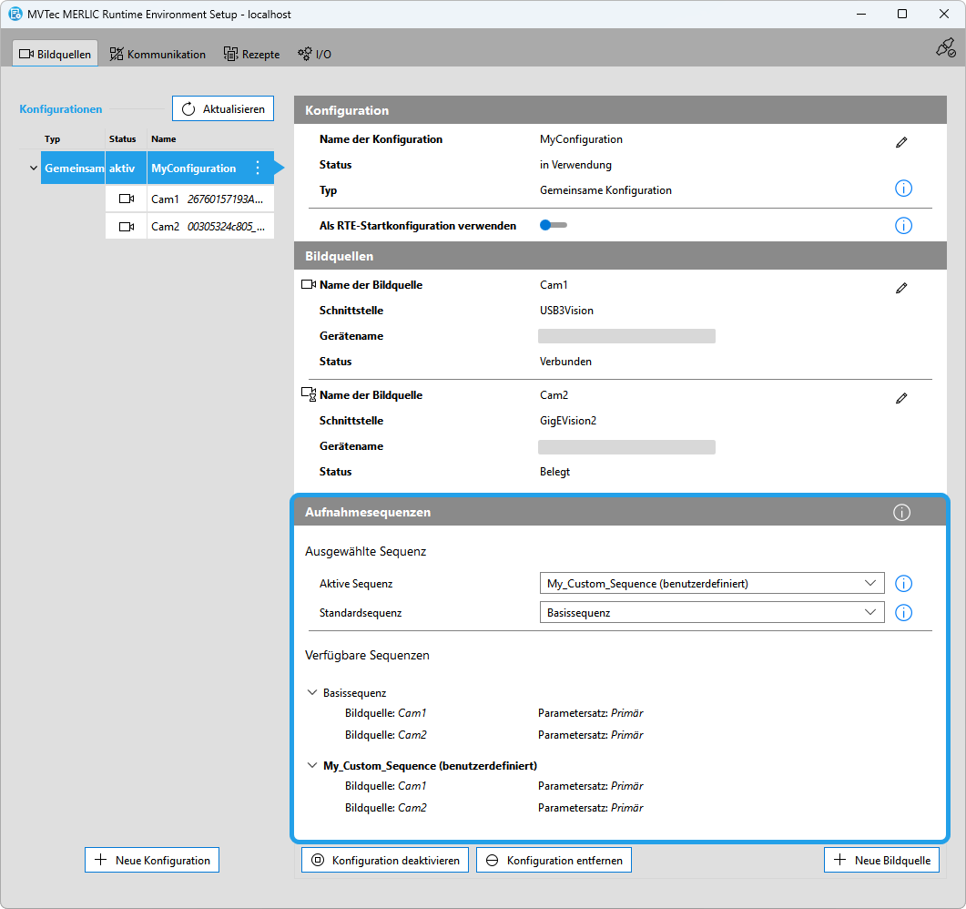The height and width of the screenshot is (909, 966).
Task: Collapse the Basissequenz entry
Action: coord(313,693)
